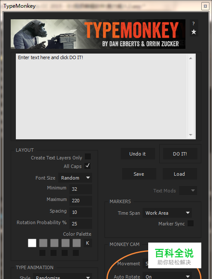Open the Font Size Random dropdown
This screenshot has width=212, height=279.
[75, 178]
